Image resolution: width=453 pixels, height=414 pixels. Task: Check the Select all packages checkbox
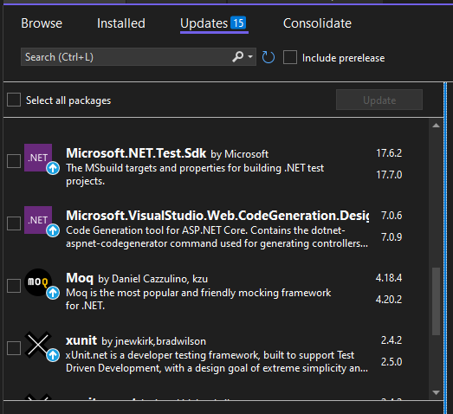tap(14, 100)
